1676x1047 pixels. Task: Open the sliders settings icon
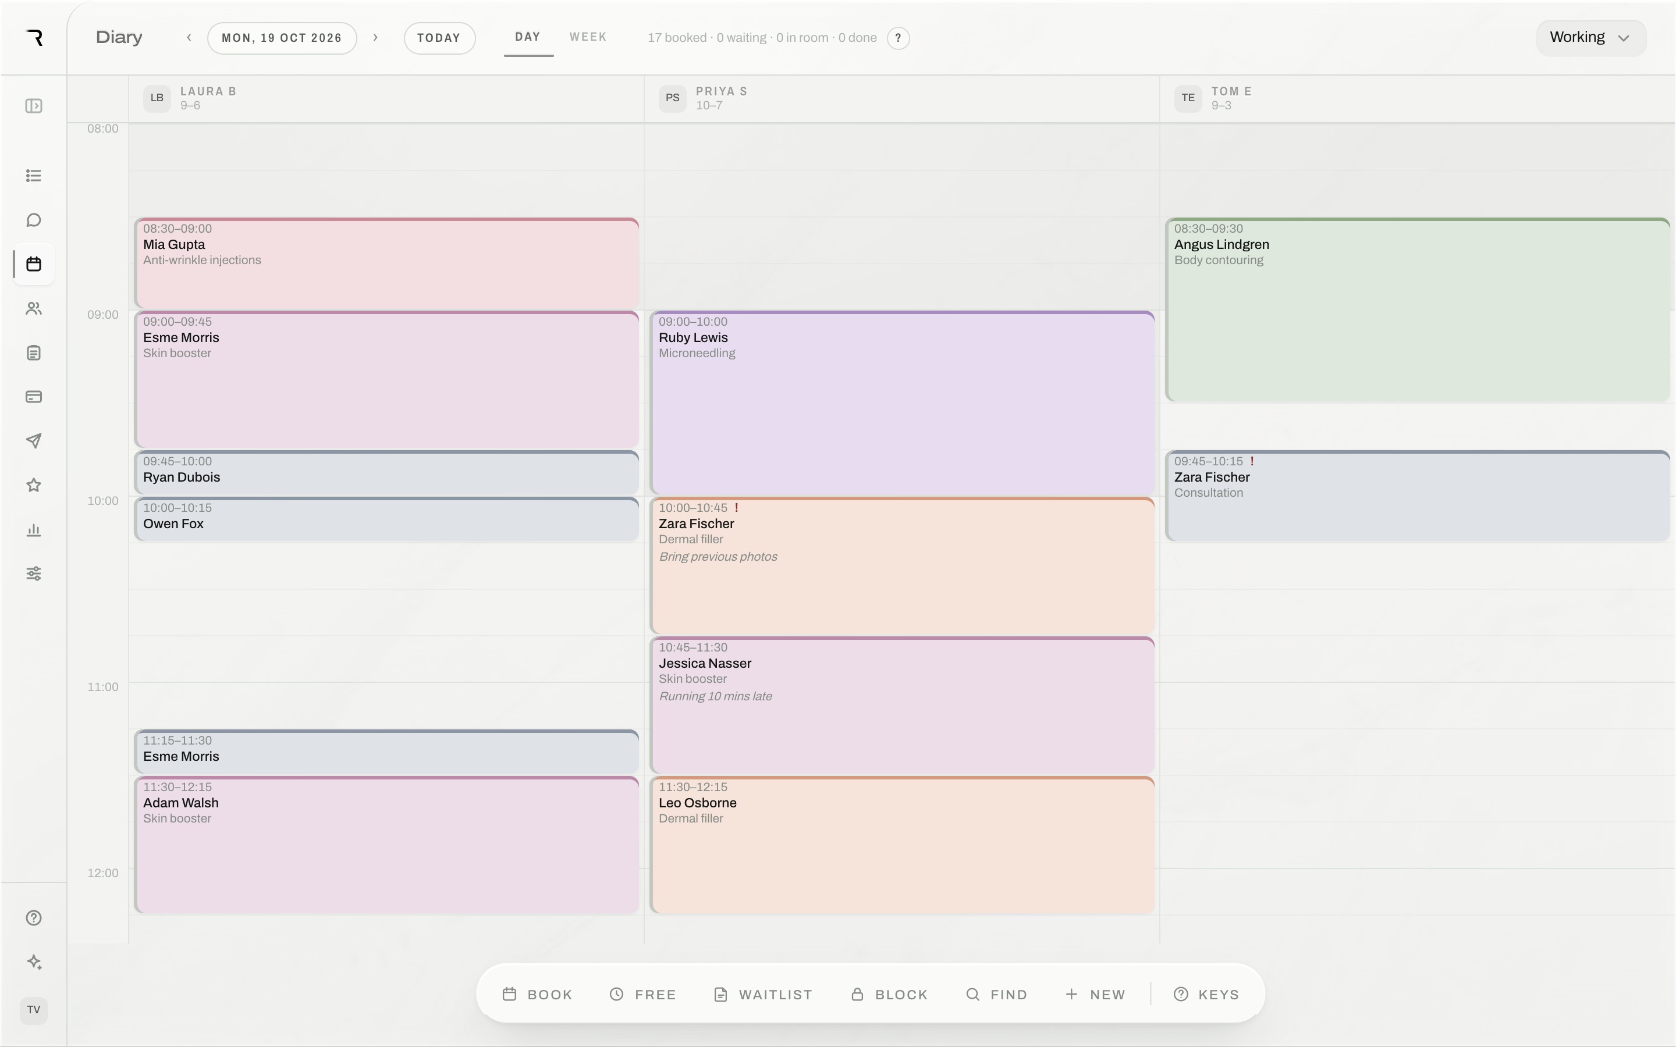pyautogui.click(x=33, y=574)
